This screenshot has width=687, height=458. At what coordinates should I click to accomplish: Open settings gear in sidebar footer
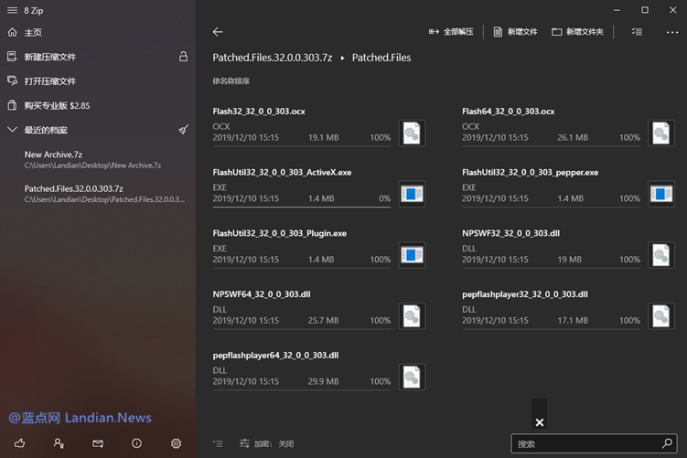coord(177,443)
